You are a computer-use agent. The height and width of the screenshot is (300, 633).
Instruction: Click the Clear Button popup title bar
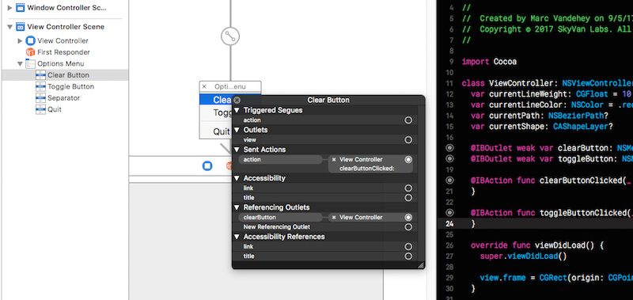[328, 101]
